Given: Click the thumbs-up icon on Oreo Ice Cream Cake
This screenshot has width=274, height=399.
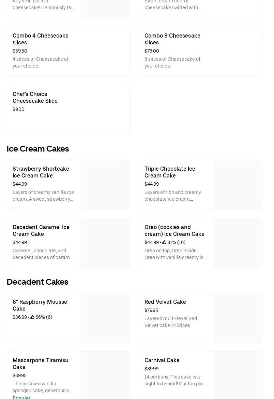Looking at the screenshot, I should [164, 242].
